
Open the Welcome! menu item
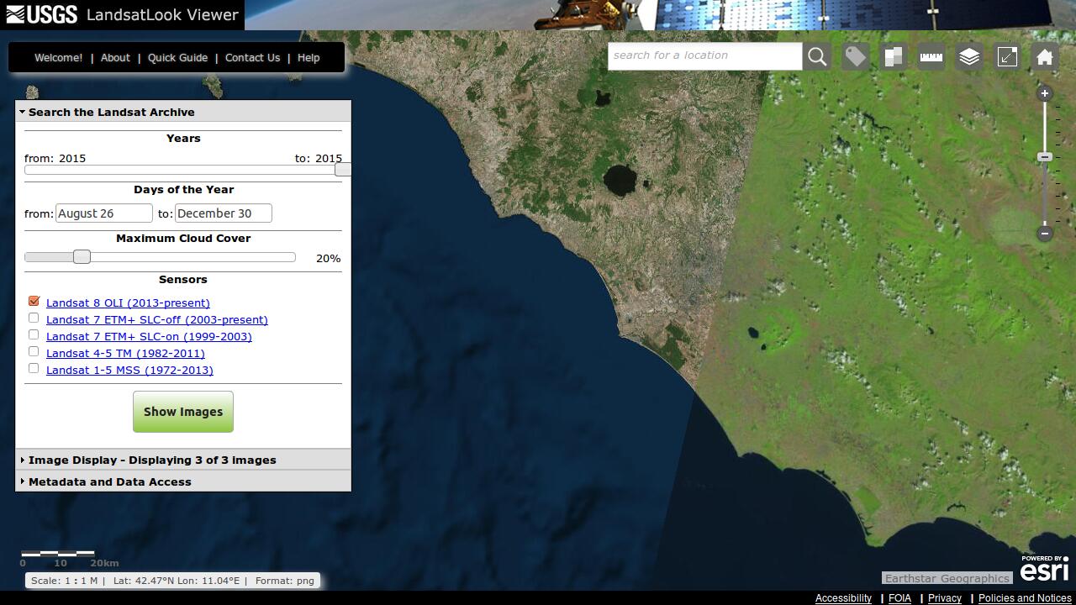(58, 58)
